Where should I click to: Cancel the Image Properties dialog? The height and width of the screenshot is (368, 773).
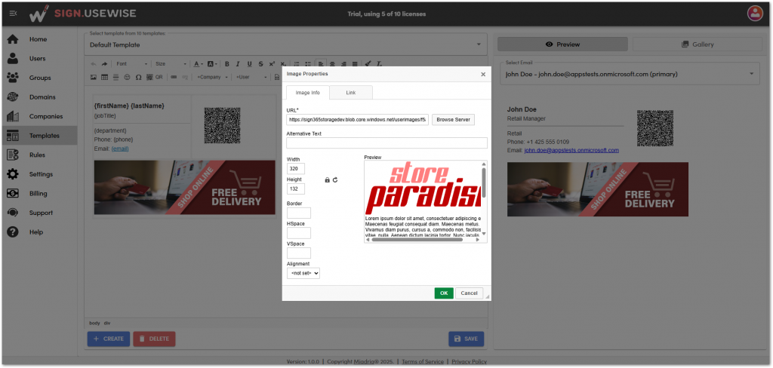[x=469, y=293]
